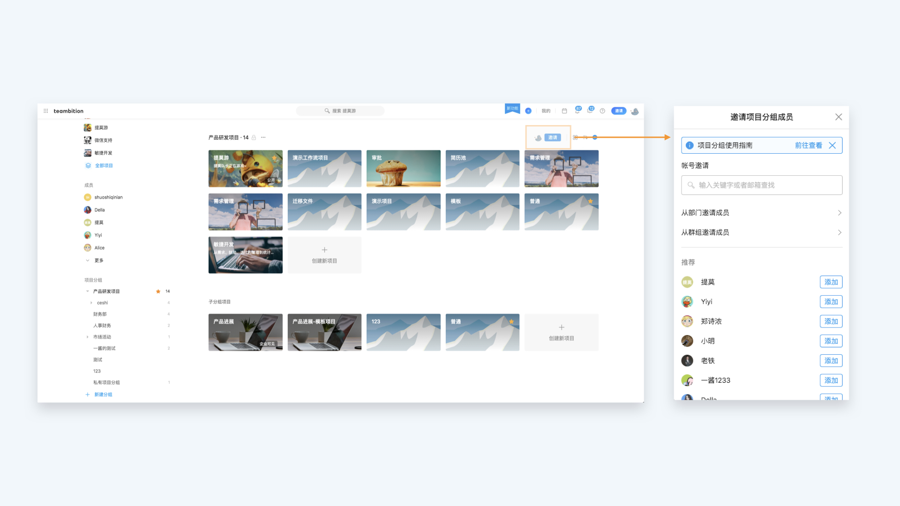The image size is (900, 506).
Task: Focus the 输入关键字或者邮箱查找 field
Action: click(762, 185)
